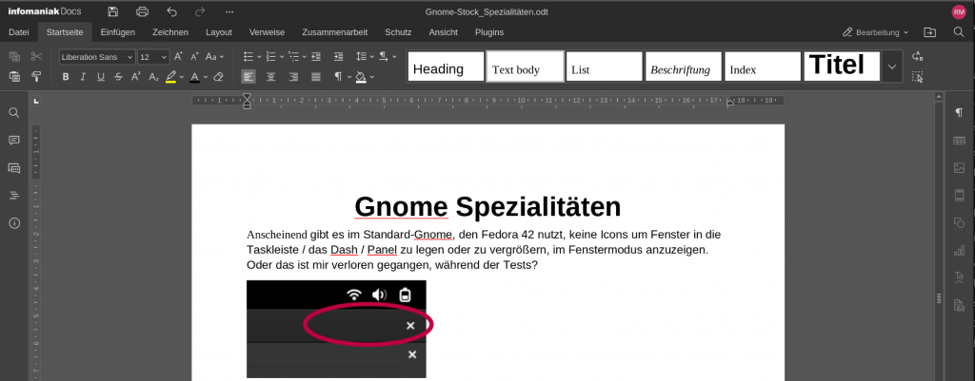Click the Copy icon in the toolbar
Screen dimensions: 975x381
(14, 56)
